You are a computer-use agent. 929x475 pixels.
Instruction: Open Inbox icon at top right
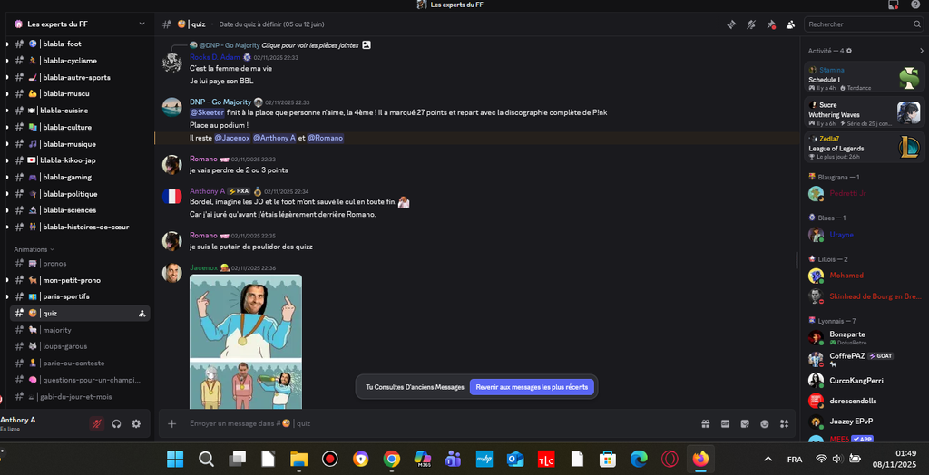pos(894,5)
